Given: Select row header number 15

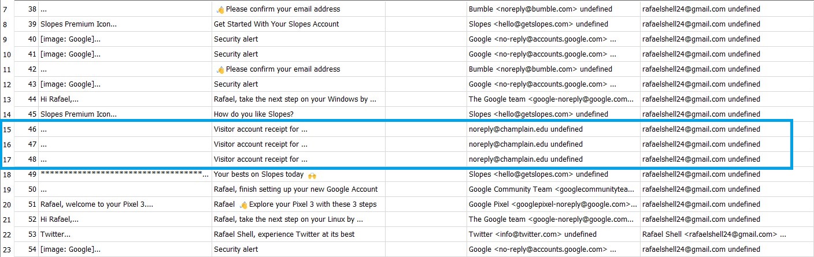Looking at the screenshot, I should (x=5, y=129).
